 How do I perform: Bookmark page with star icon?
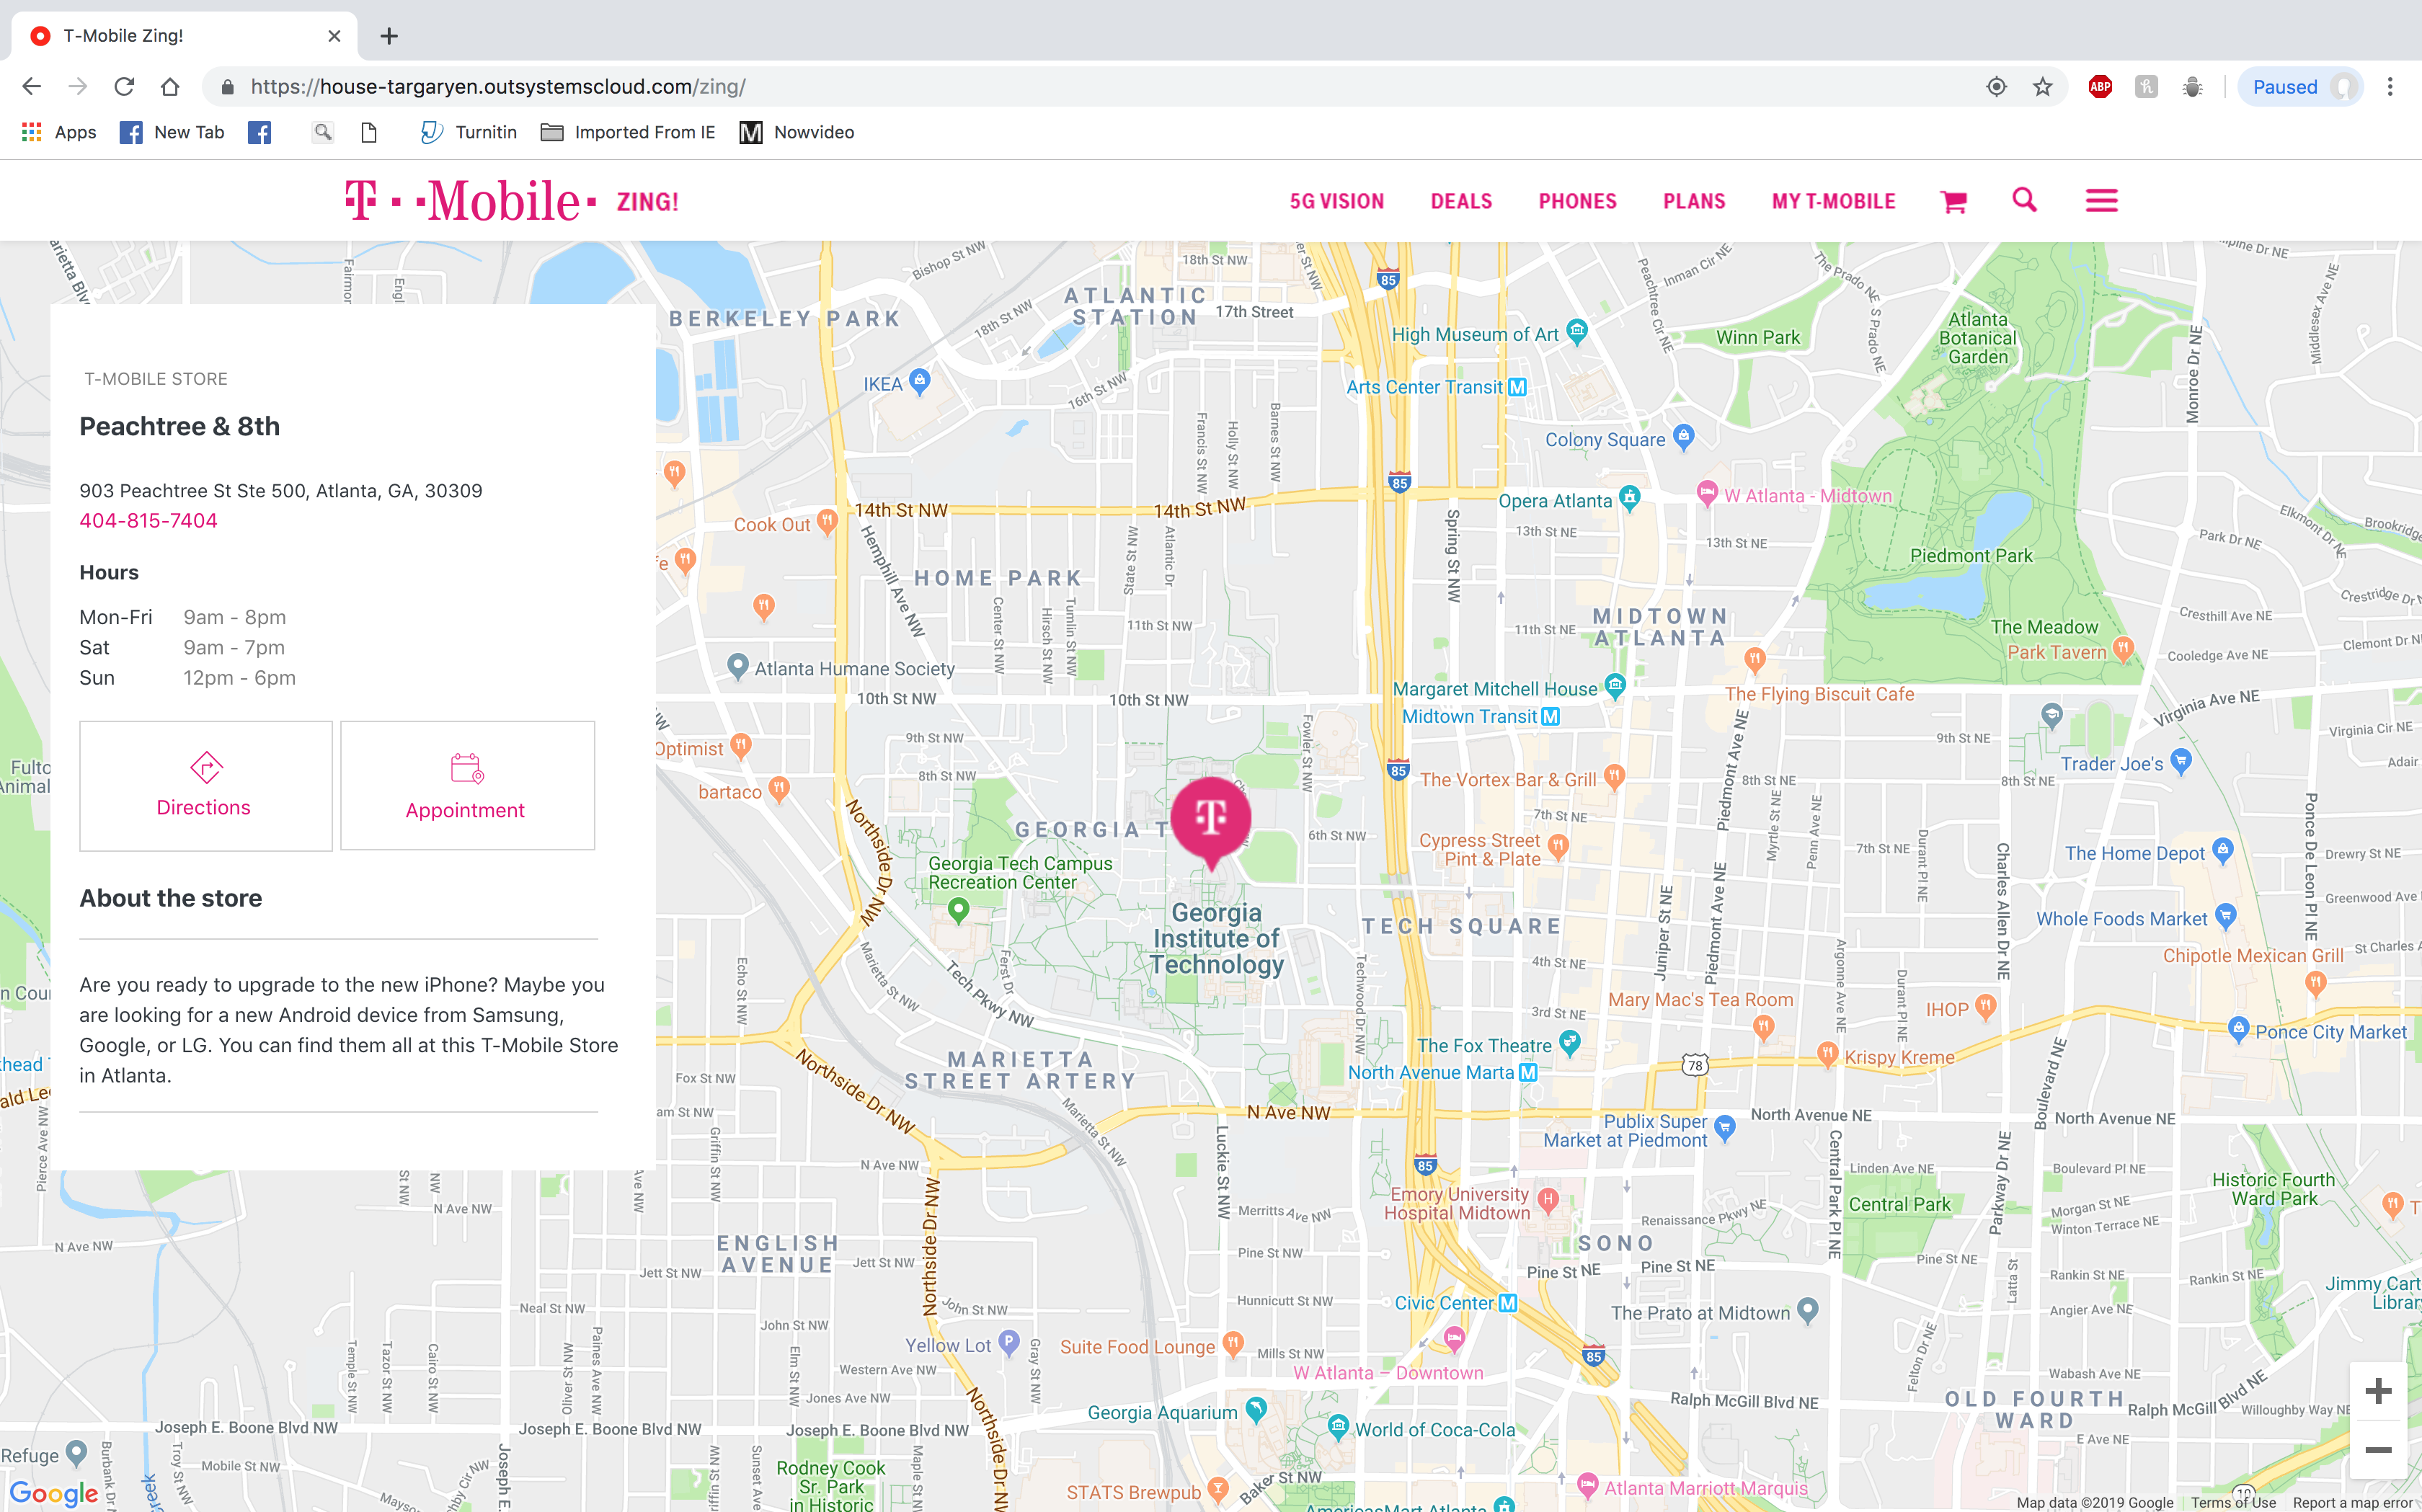2043,87
